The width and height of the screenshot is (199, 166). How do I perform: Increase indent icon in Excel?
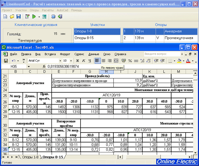(162, 61)
